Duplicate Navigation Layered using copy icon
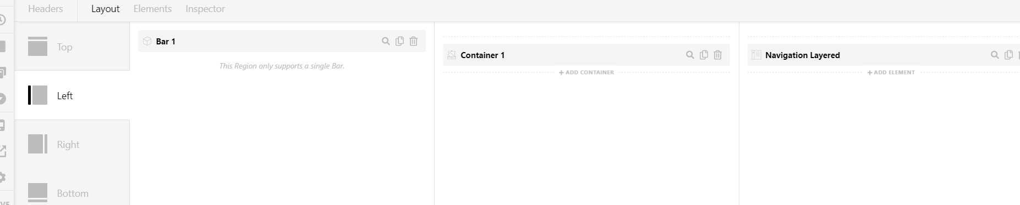 click(x=1009, y=55)
